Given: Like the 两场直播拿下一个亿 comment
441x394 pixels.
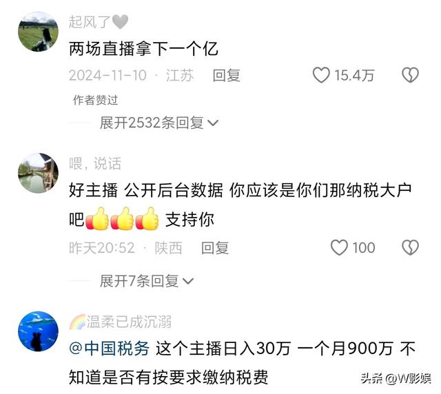Looking at the screenshot, I should tap(321, 75).
